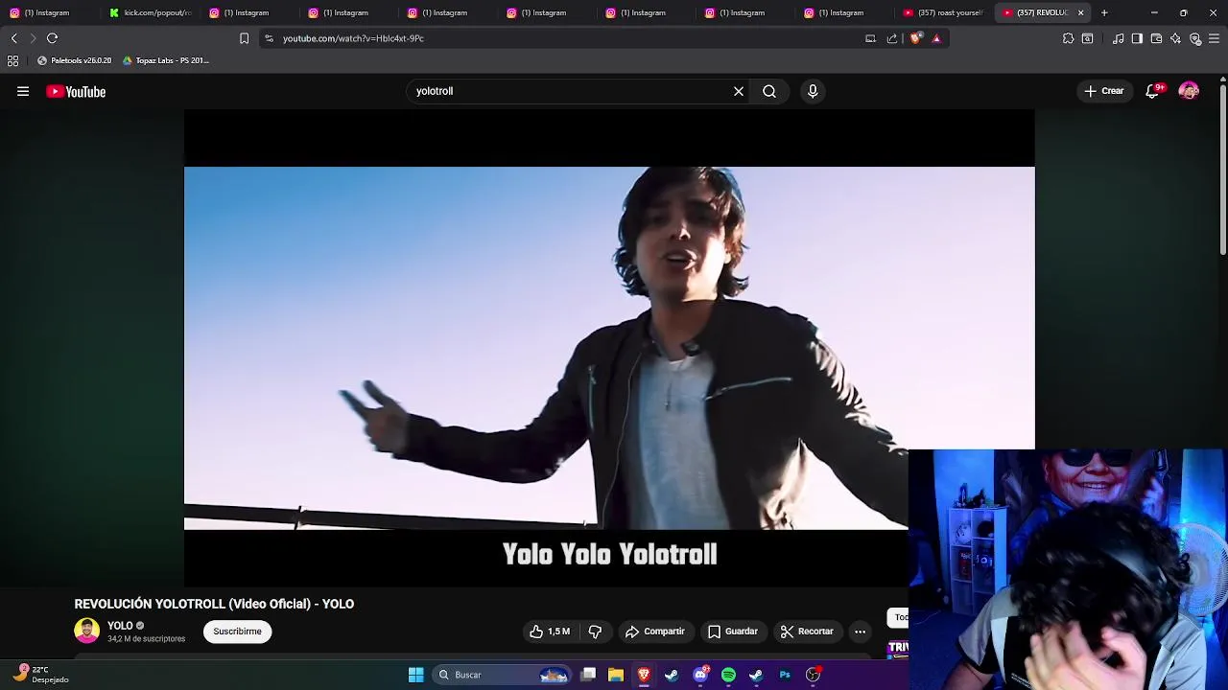This screenshot has height=690, width=1228.
Task: Save video with Guardar button
Action: point(733,632)
